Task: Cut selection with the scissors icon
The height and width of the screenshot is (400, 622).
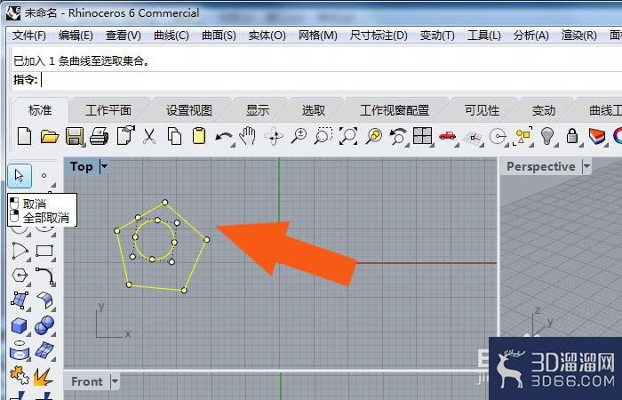Action: pyautogui.click(x=149, y=137)
